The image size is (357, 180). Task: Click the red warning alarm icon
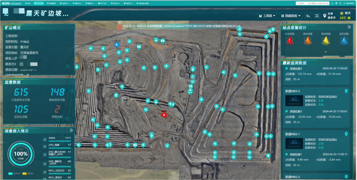tap(289, 41)
